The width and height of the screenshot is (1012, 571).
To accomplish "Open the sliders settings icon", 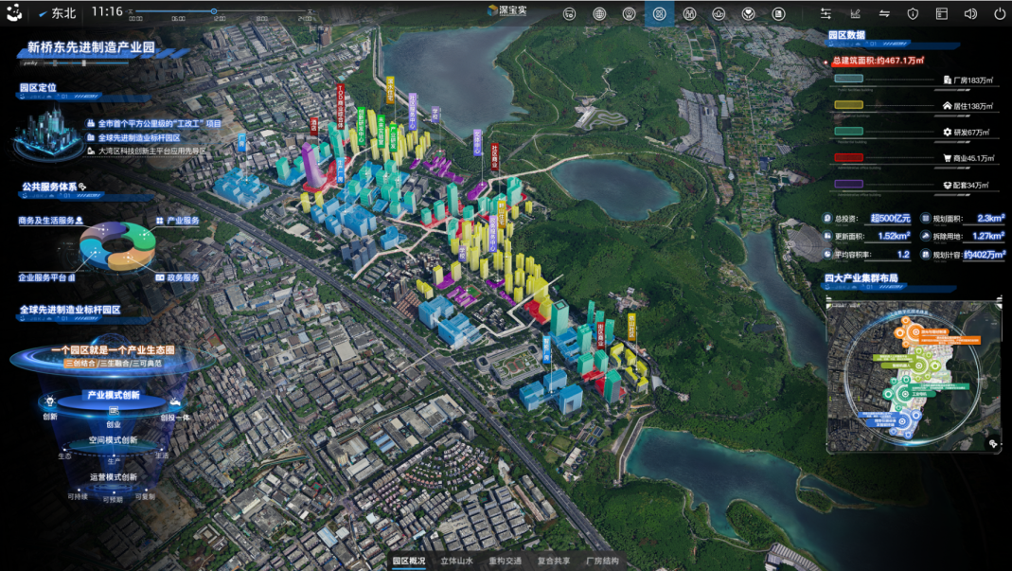I will 826,14.
